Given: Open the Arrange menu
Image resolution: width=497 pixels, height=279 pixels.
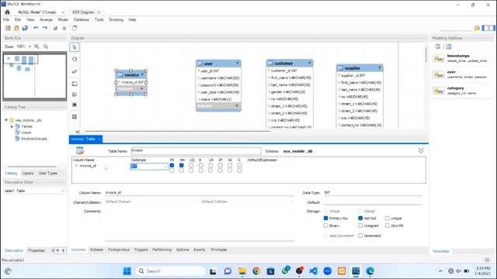Looking at the screenshot, I should pos(46,19).
